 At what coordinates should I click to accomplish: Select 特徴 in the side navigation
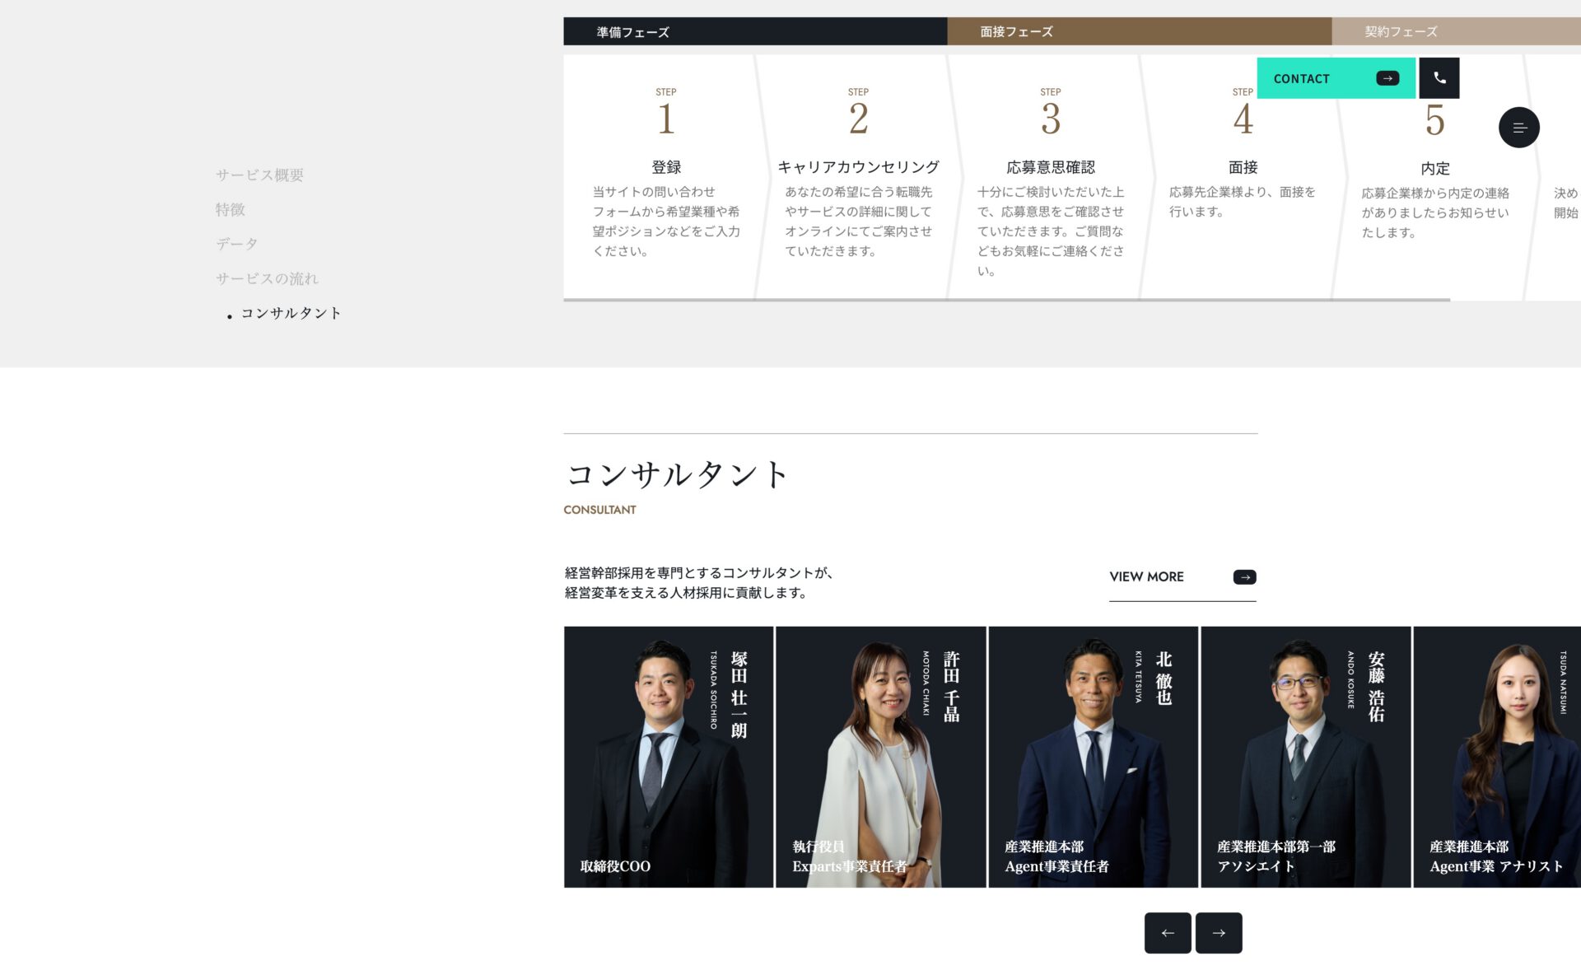point(231,210)
